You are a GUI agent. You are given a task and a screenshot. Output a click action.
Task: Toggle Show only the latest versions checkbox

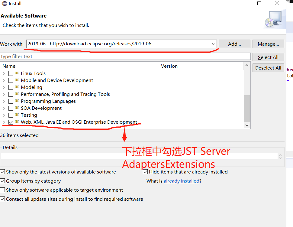coord(2,172)
